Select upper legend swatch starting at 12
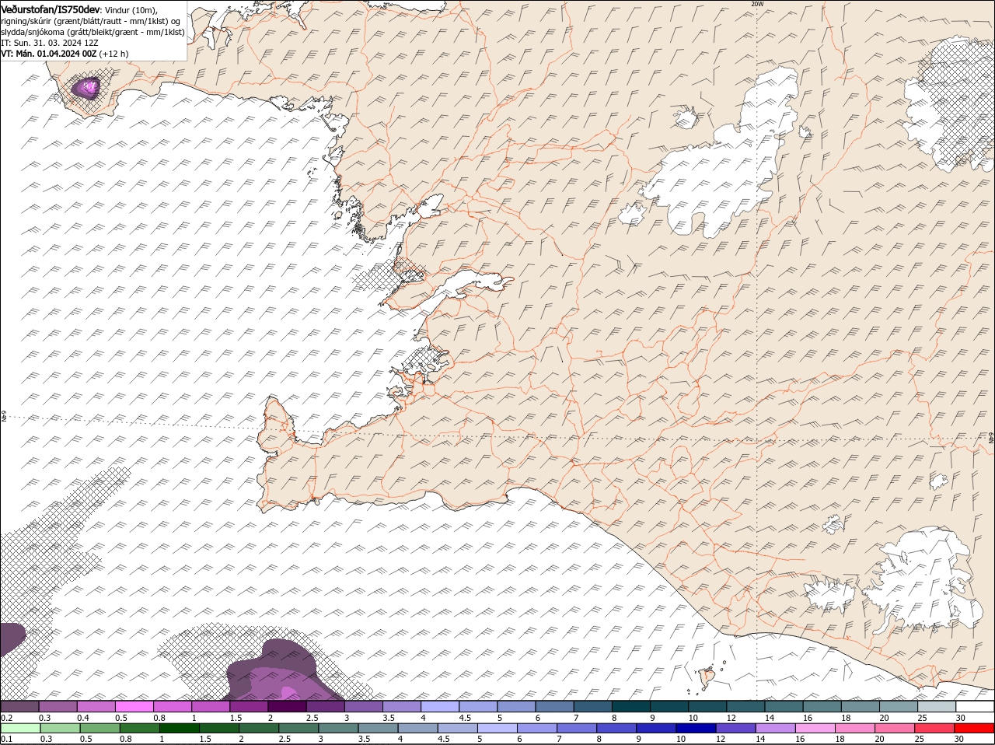 (745, 706)
